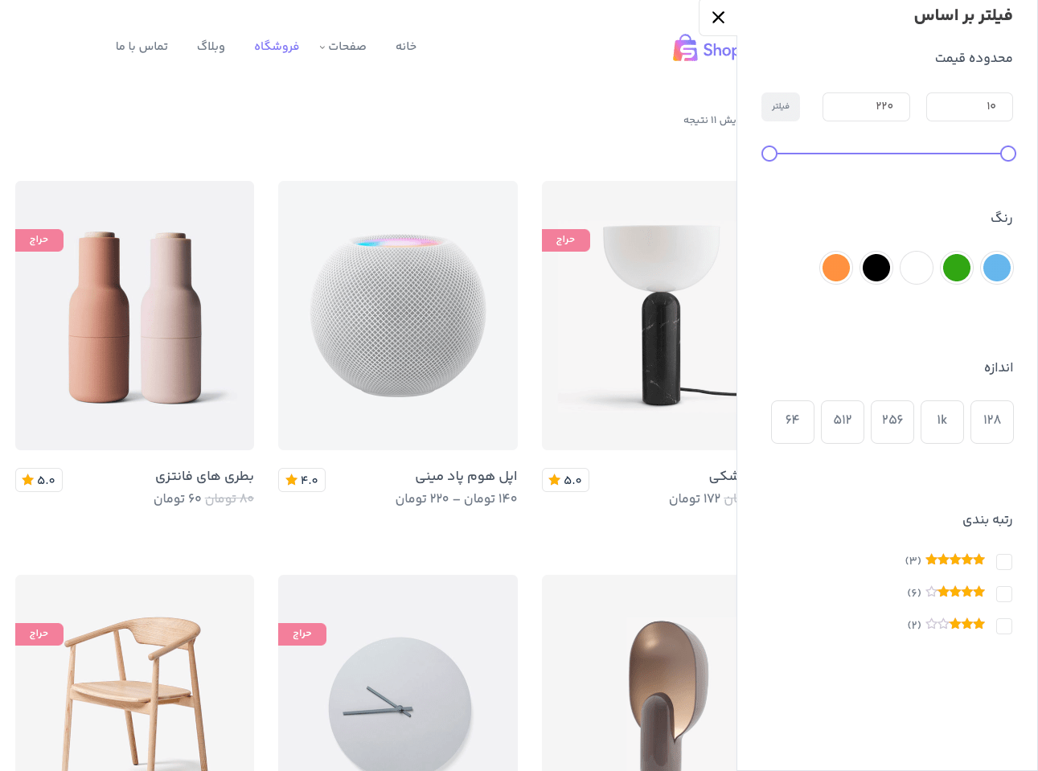Click the حراج sale badge on the lamp product
Image resolution: width=1038 pixels, height=771 pixels.
pyautogui.click(x=566, y=240)
